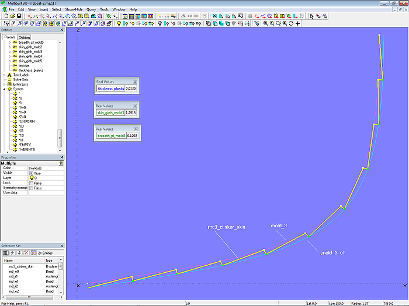Check the Symmetry exempt checkbox

pos(31,188)
